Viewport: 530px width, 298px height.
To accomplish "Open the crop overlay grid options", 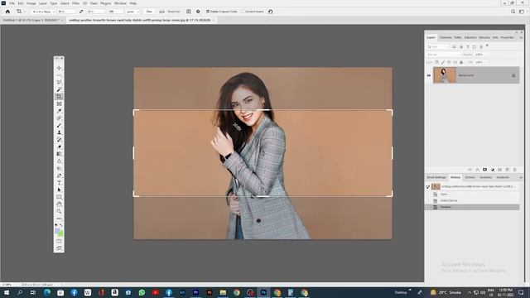I will click(189, 12).
